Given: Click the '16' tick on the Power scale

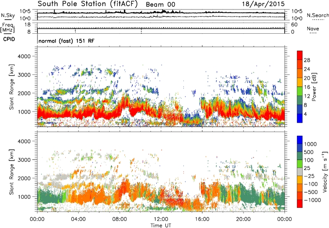Looking at the screenshot, I should (307, 87).
